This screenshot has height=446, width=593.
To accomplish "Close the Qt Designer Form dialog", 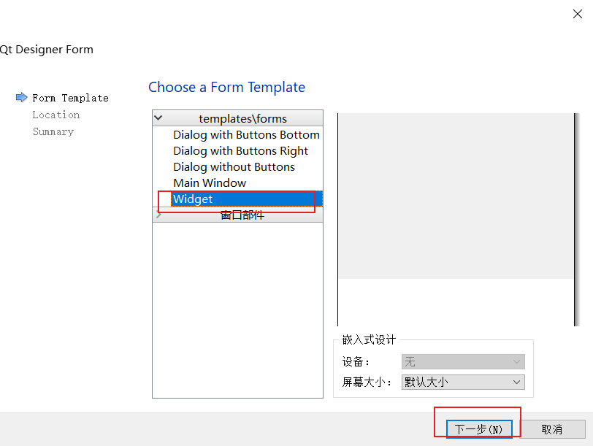I will (x=578, y=14).
